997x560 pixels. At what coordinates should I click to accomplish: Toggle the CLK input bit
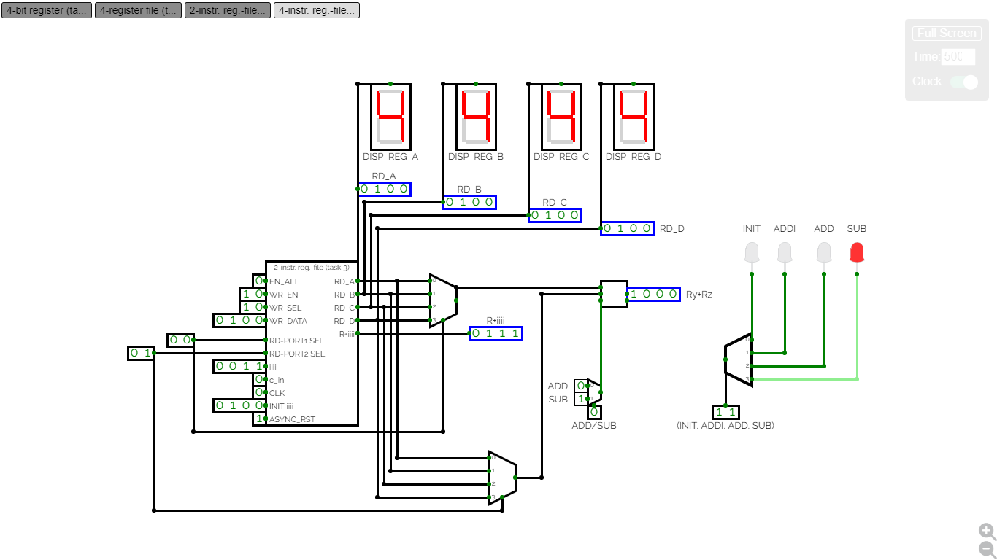[x=259, y=393]
